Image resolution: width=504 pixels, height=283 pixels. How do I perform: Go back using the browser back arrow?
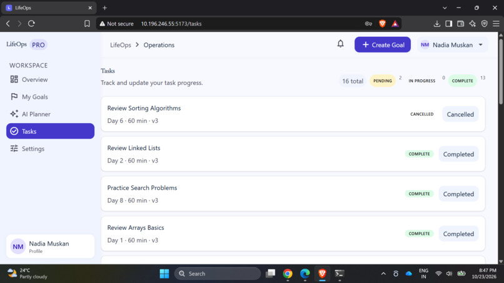point(8,24)
